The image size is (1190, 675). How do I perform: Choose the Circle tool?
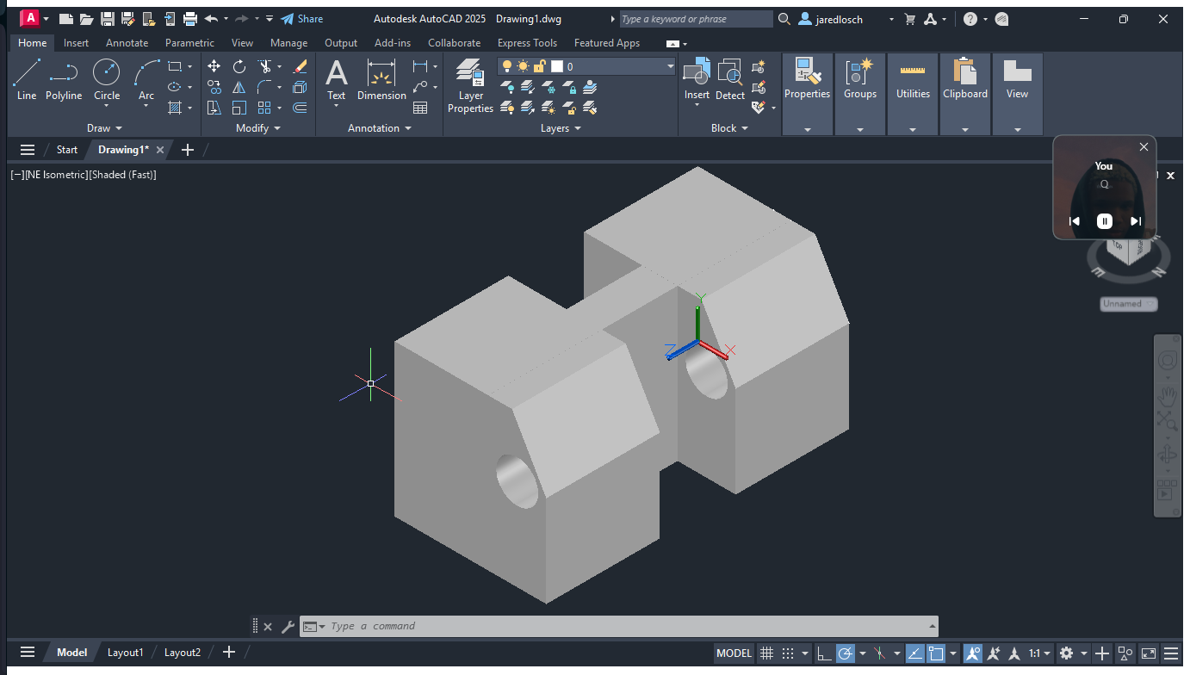[107, 79]
